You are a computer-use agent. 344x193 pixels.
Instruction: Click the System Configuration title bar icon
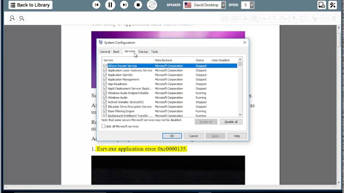click(x=101, y=42)
